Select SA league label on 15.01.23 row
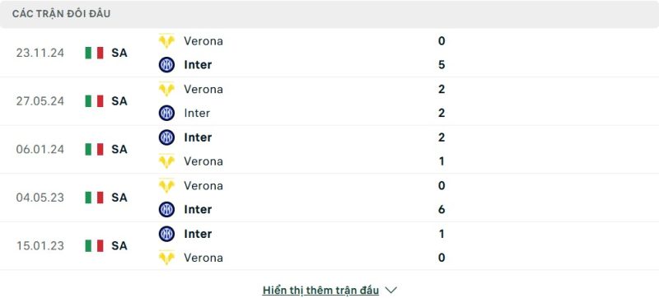This screenshot has height=298, width=659. point(119,246)
